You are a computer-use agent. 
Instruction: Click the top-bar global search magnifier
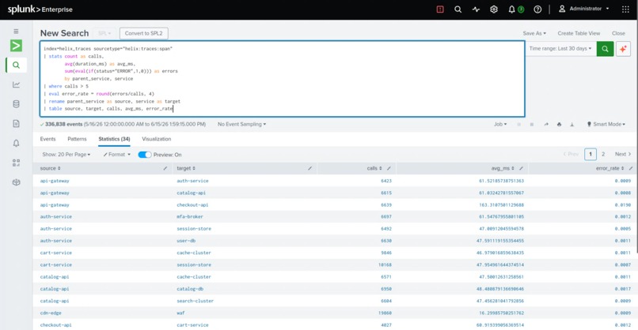tap(458, 9)
